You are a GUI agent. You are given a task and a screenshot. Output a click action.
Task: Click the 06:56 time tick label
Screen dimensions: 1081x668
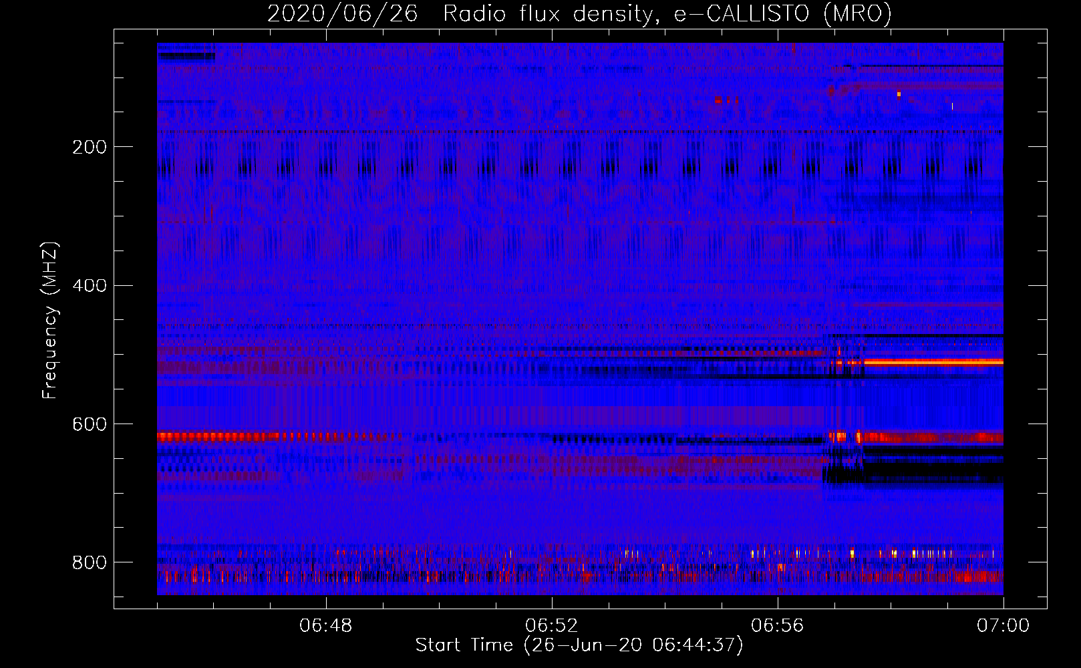[x=777, y=626]
